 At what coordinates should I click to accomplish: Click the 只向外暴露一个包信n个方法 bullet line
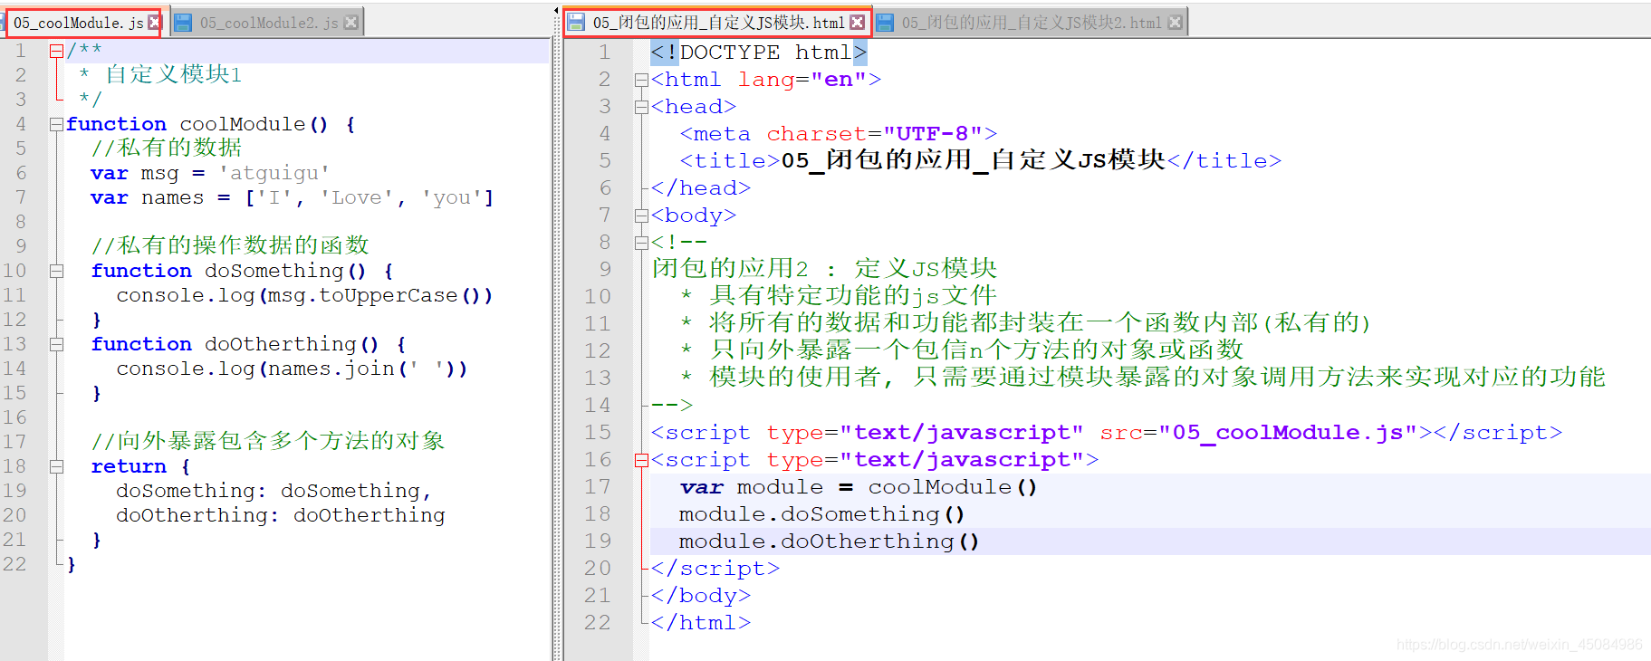tap(962, 350)
